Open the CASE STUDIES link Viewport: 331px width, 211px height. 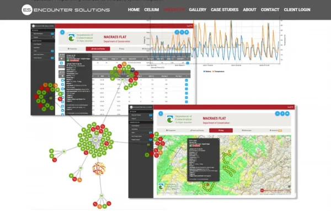[225, 10]
